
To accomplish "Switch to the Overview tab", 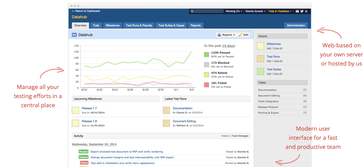I will [80, 25].
